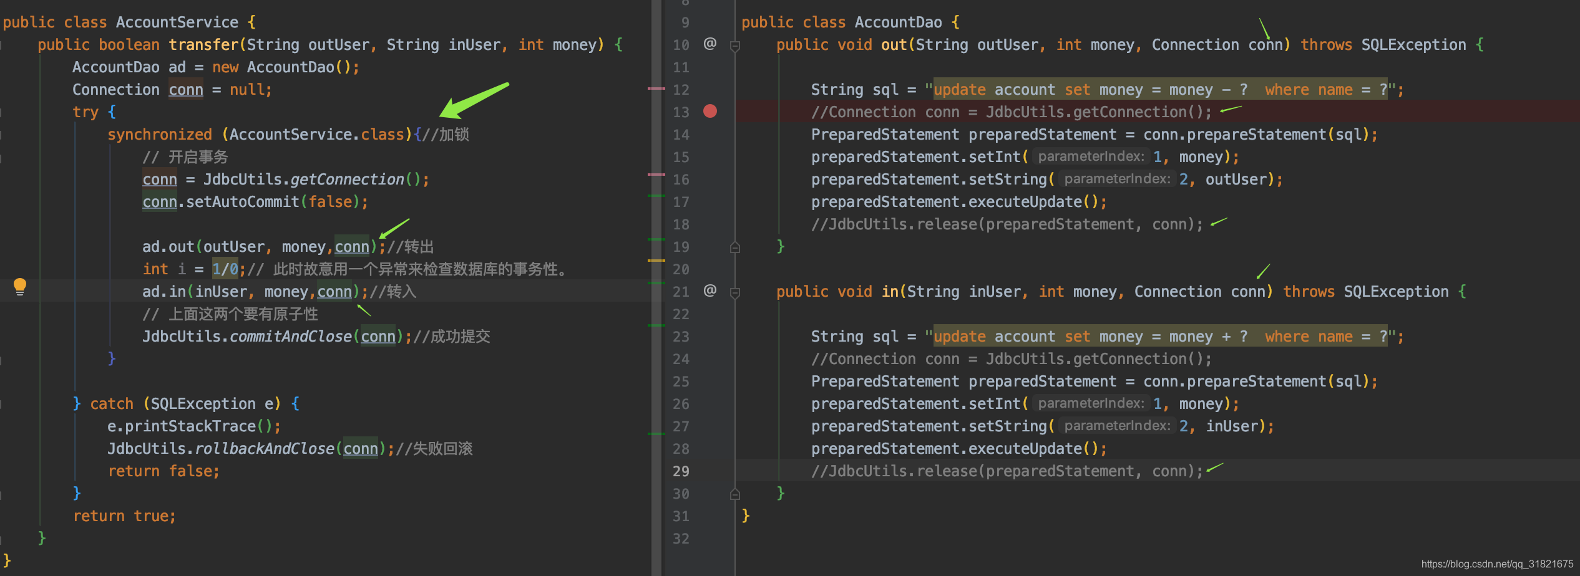Click the red breakpoint on line 13
This screenshot has width=1580, height=576.
710,111
